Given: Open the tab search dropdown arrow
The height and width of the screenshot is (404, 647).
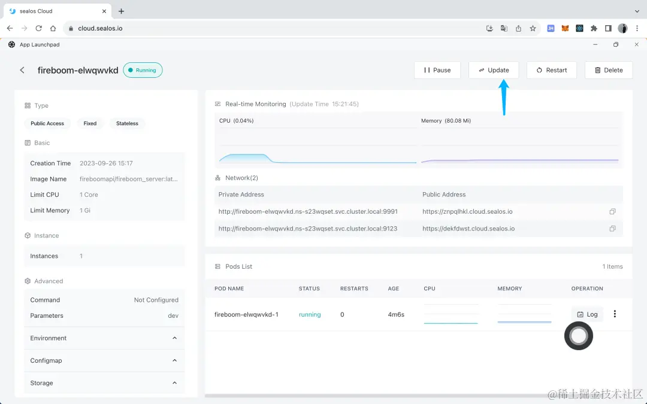Looking at the screenshot, I should tap(637, 11).
